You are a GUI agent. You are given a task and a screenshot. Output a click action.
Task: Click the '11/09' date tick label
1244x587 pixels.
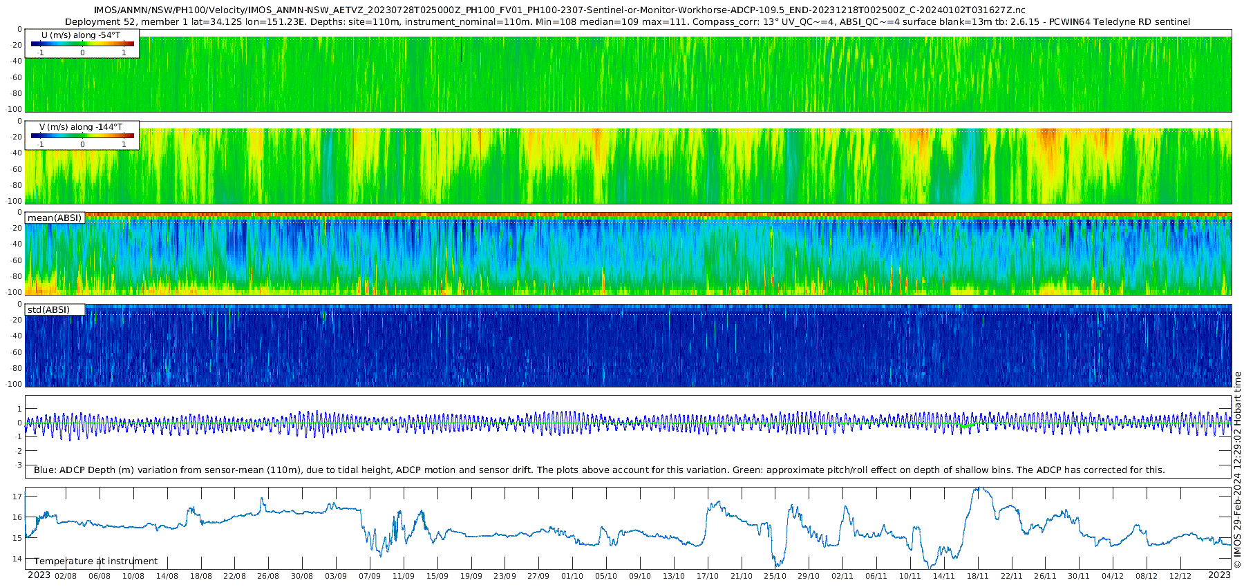tap(404, 576)
